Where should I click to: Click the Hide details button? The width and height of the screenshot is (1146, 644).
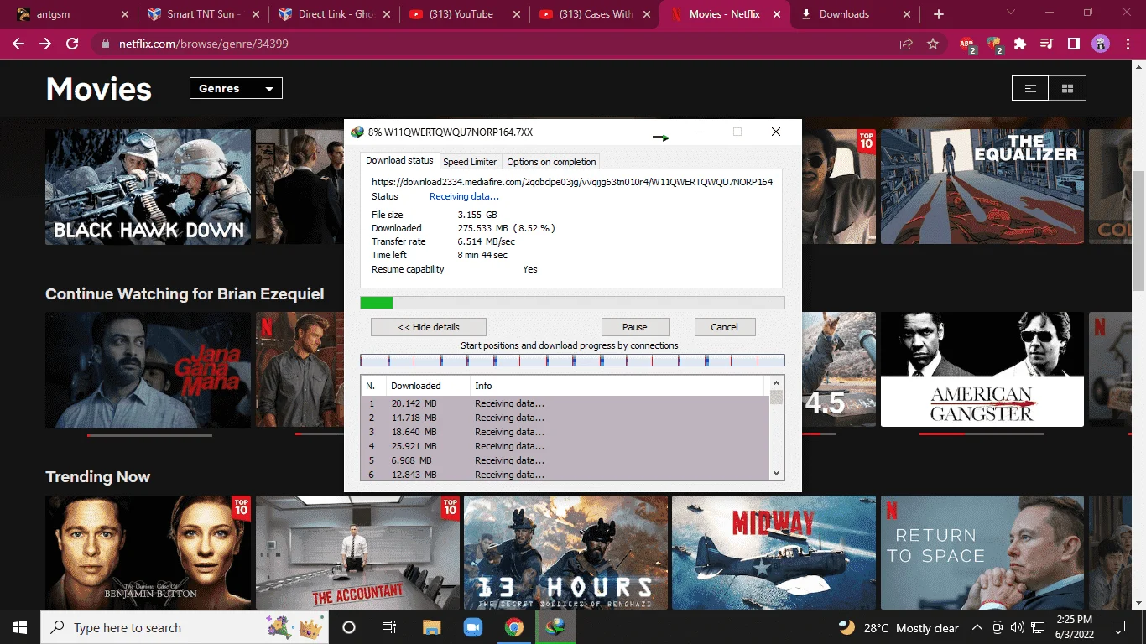(429, 327)
